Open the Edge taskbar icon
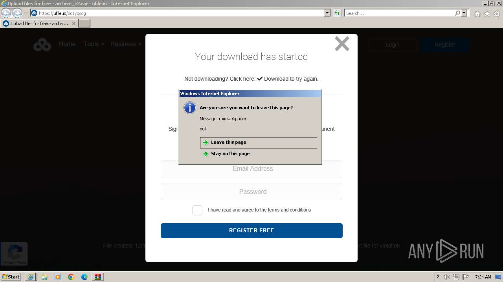503x282 pixels. [84, 277]
